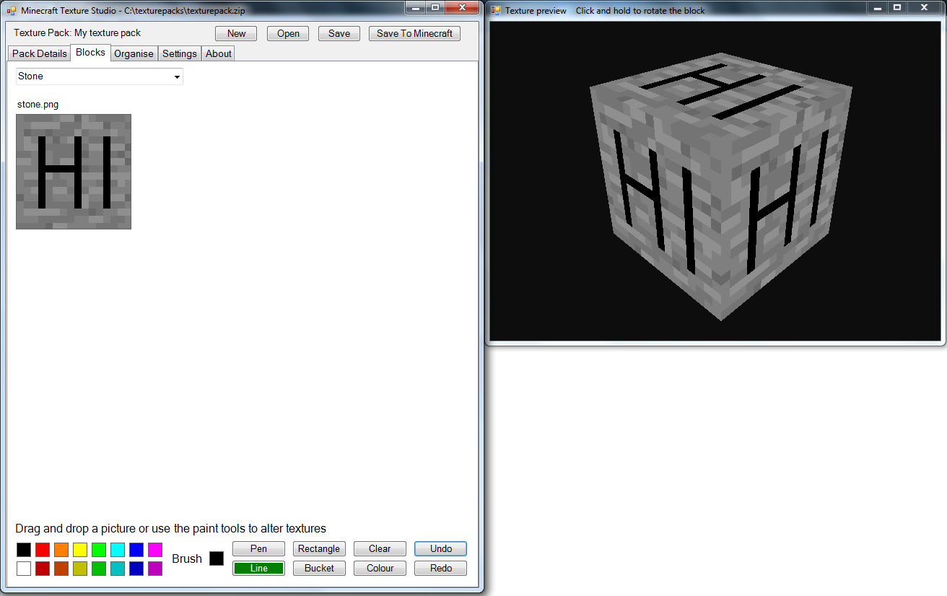
Task: Choose the Bucket fill tool
Action: 319,569
